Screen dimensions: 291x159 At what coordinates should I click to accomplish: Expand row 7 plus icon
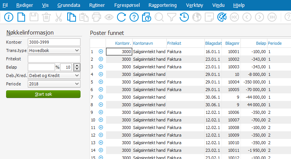click(101, 97)
